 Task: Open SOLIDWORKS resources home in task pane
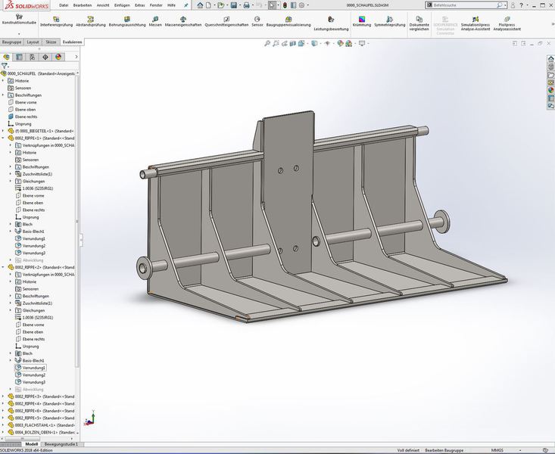tap(550, 59)
